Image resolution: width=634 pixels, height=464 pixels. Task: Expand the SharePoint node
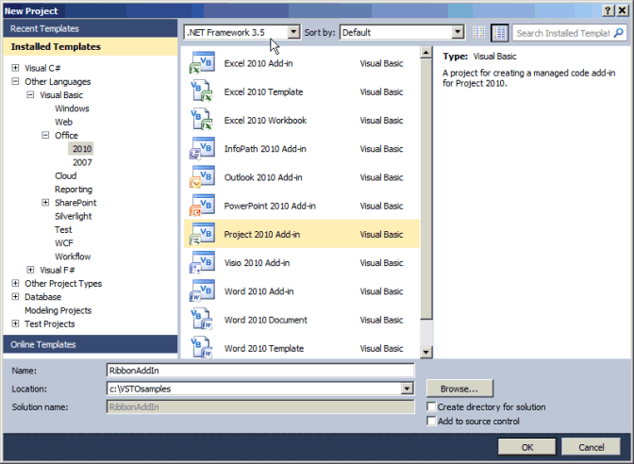coord(45,202)
